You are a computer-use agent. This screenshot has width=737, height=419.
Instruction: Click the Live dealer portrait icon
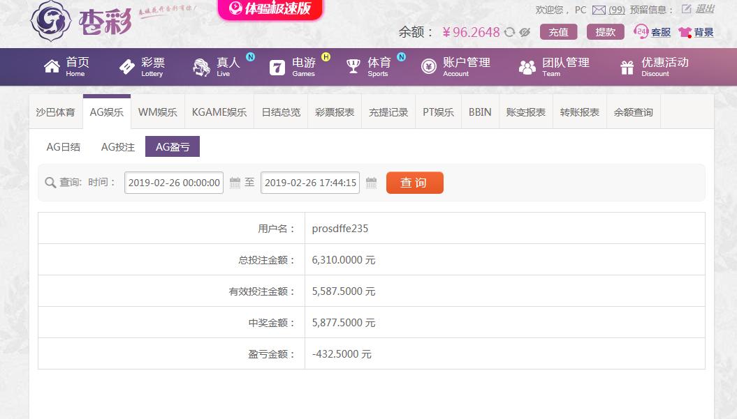click(x=202, y=67)
